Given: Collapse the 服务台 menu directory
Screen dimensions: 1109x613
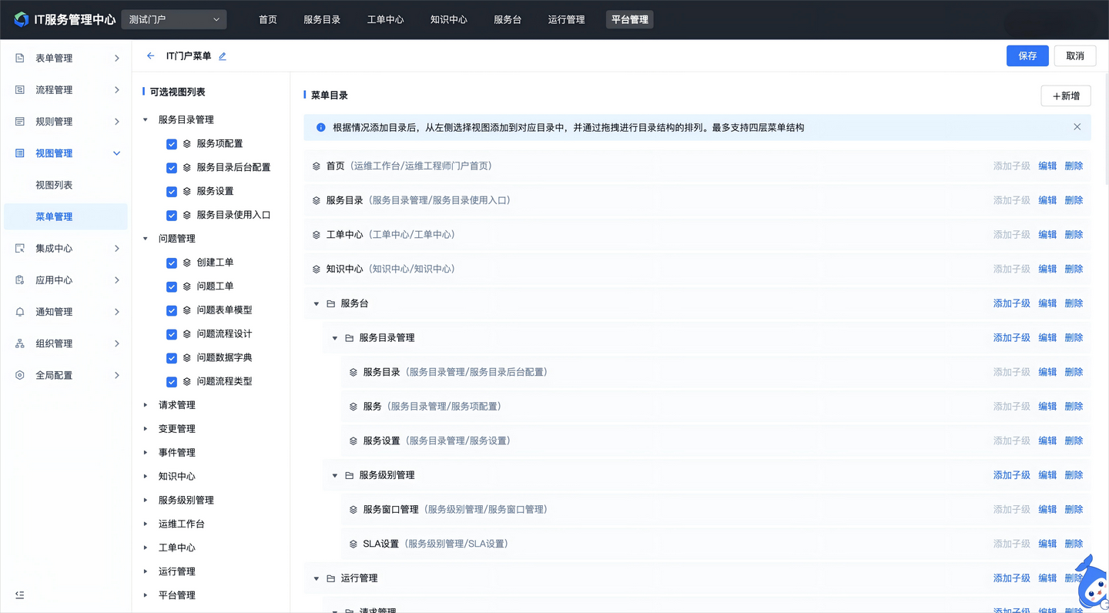Looking at the screenshot, I should (316, 303).
